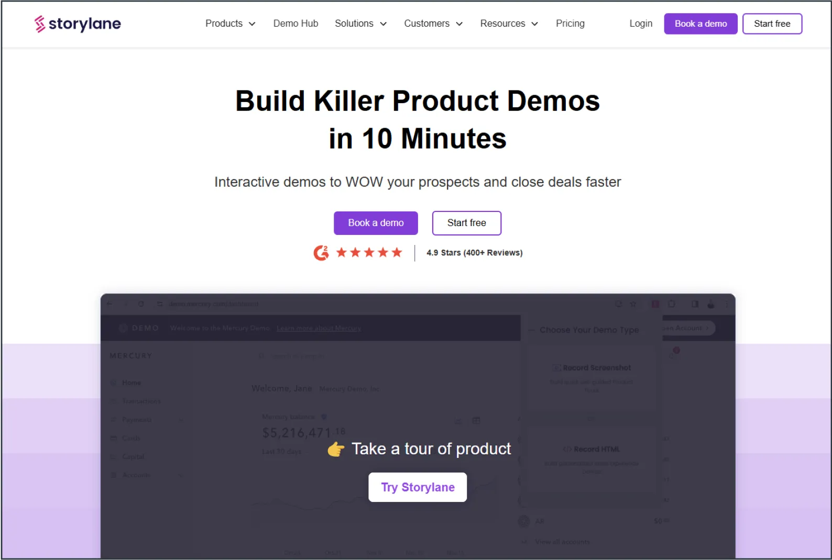This screenshot has height=560, width=832.
Task: Open the Customers dropdown
Action: pos(433,24)
